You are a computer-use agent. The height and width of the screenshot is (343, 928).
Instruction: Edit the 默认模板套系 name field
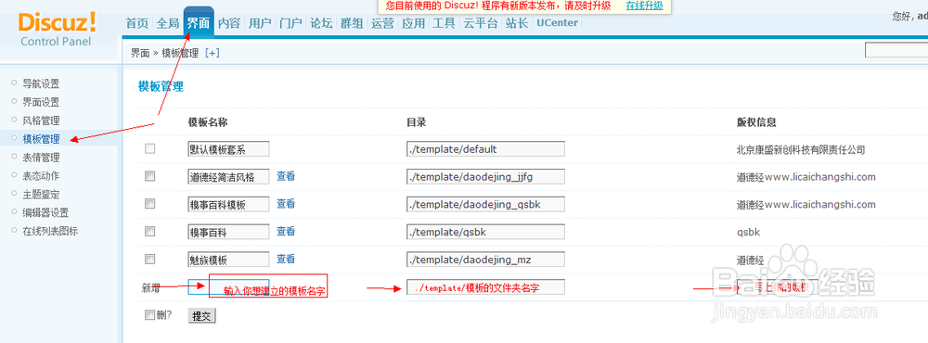click(228, 149)
